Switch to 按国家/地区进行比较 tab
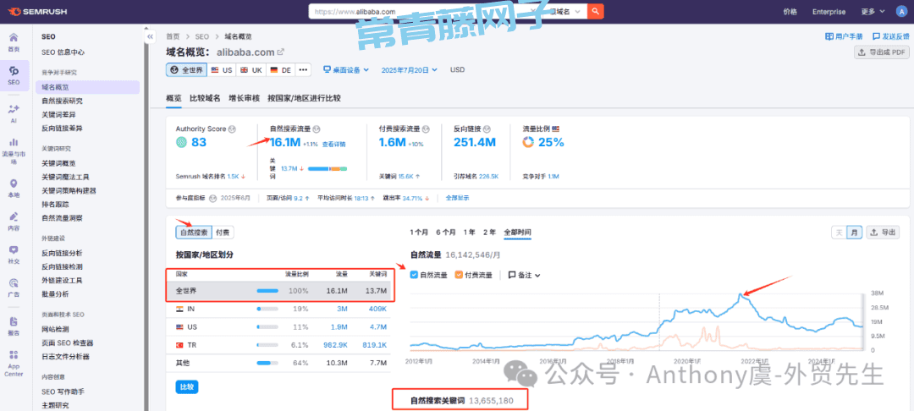914x411 pixels. 304,98
